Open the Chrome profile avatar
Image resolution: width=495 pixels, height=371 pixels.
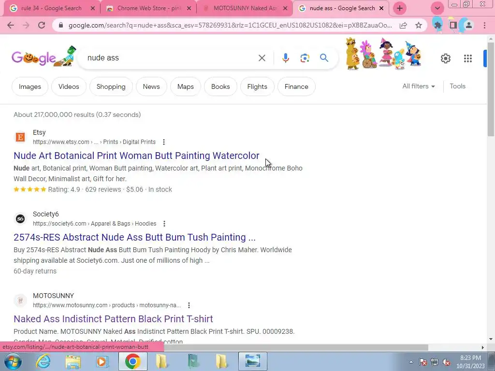pyautogui.click(x=469, y=25)
